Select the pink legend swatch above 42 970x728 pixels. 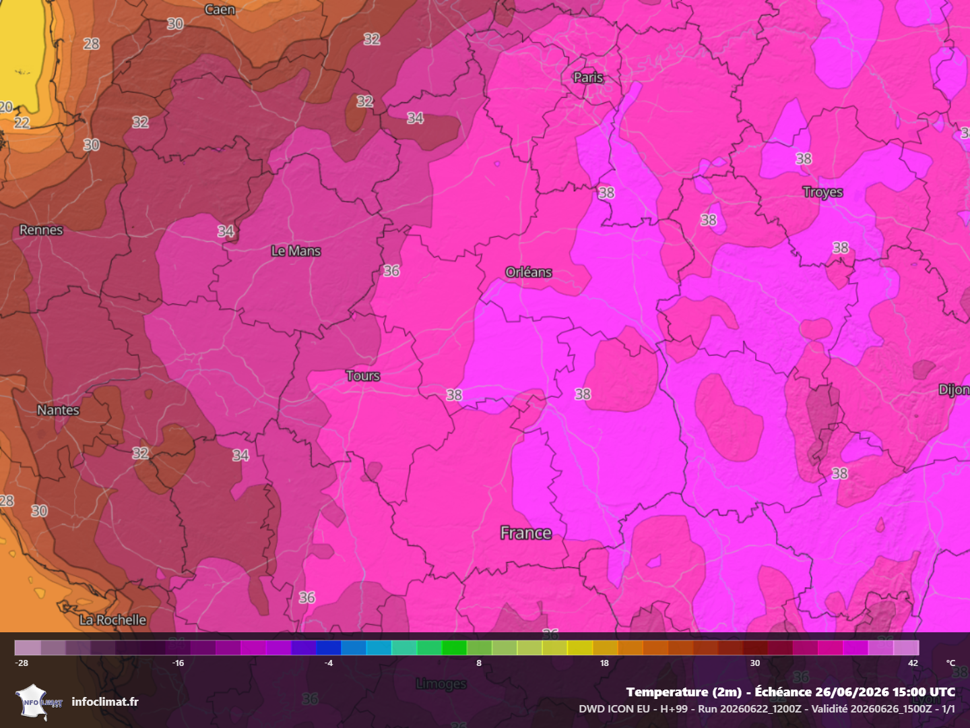(906, 648)
